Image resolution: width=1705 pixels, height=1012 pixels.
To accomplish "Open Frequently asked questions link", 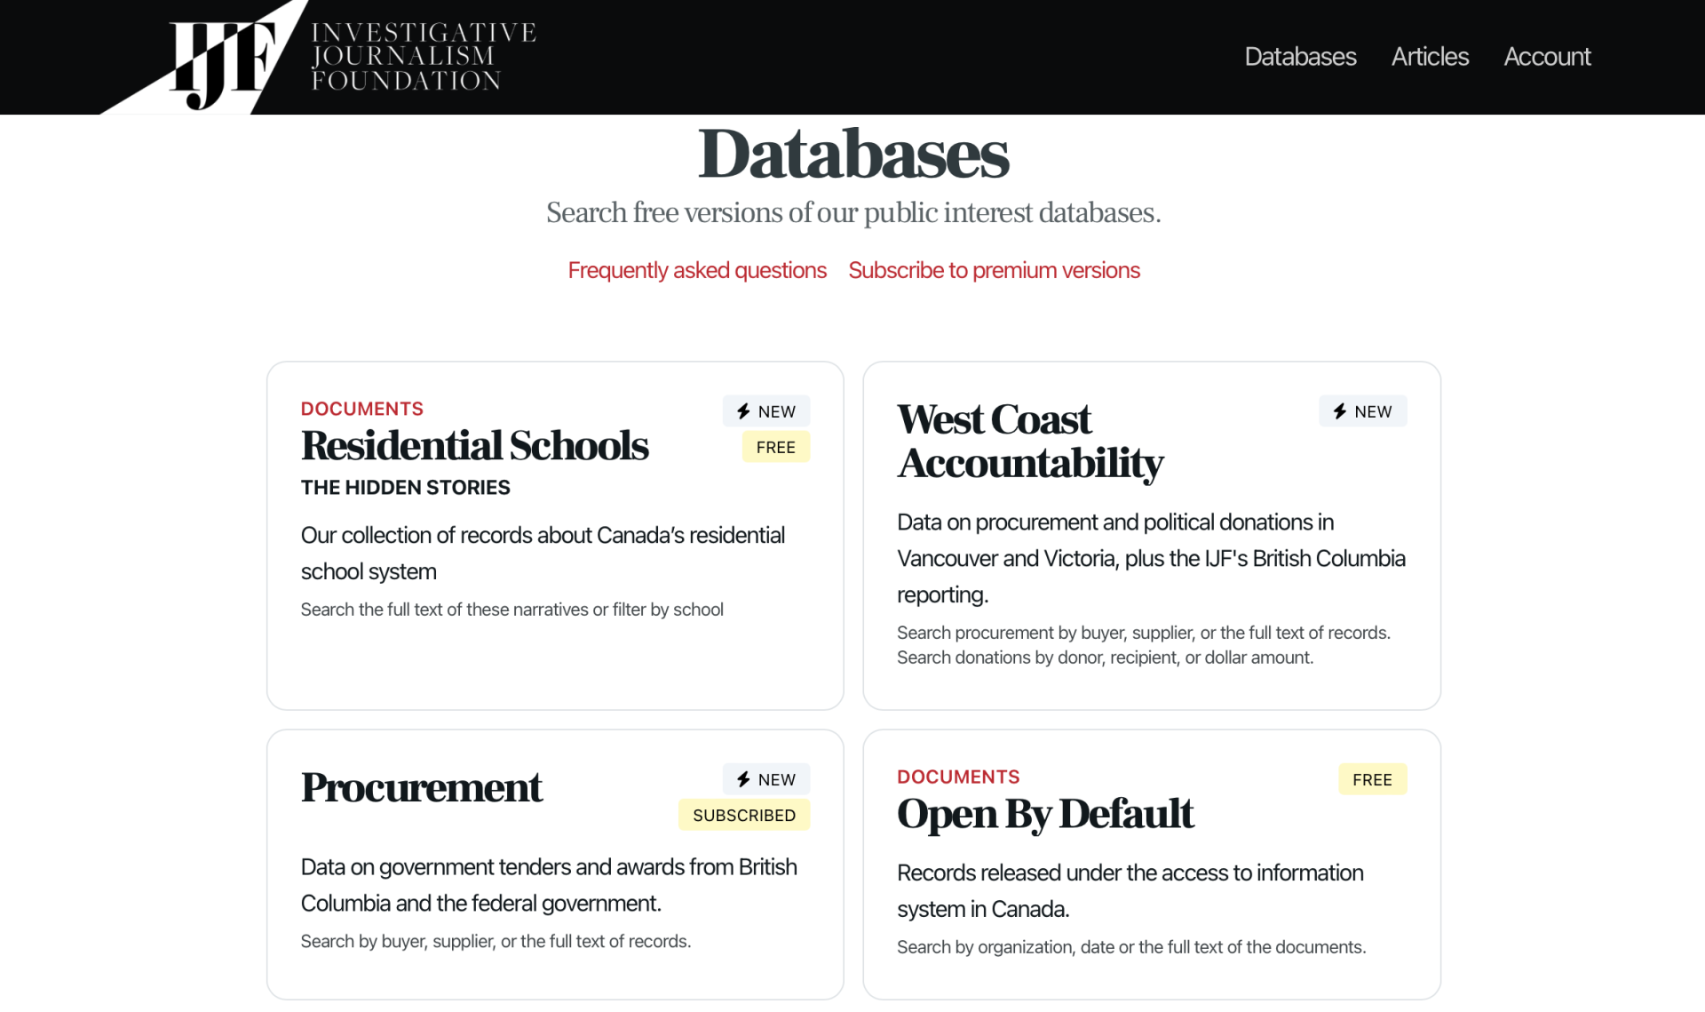I will (x=697, y=270).
